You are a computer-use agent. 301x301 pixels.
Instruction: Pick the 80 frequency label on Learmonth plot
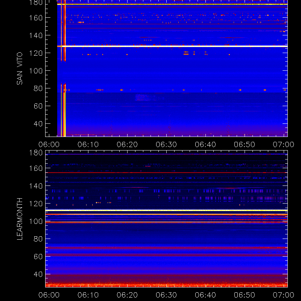(38, 239)
